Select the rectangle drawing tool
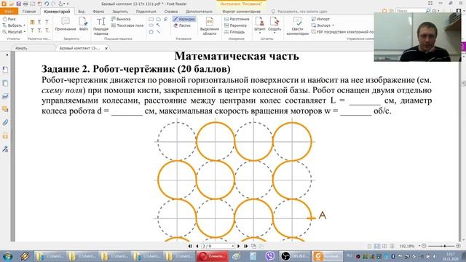 [x=151, y=20]
